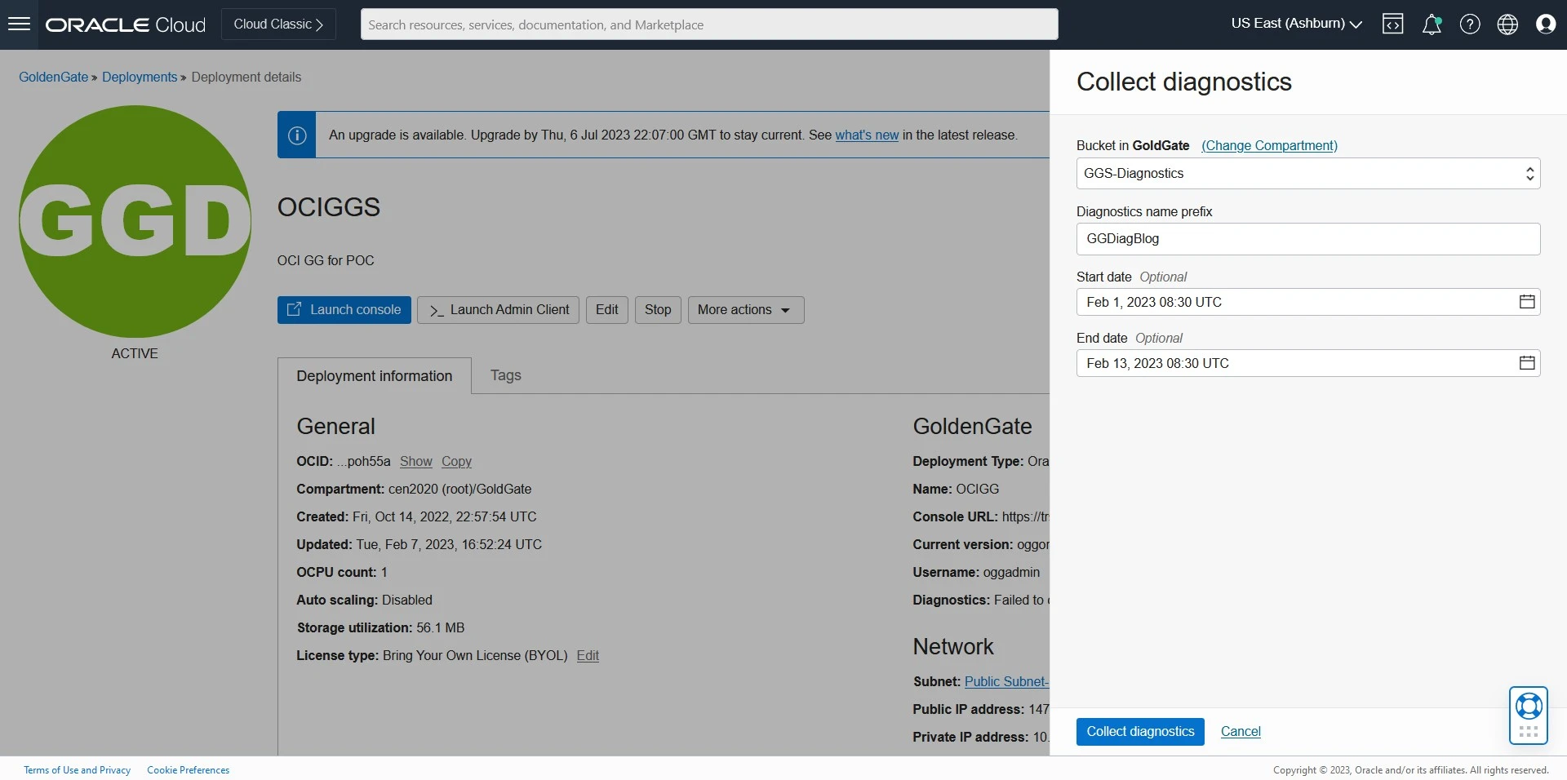
Task: Open the notifications bell
Action: click(x=1432, y=24)
